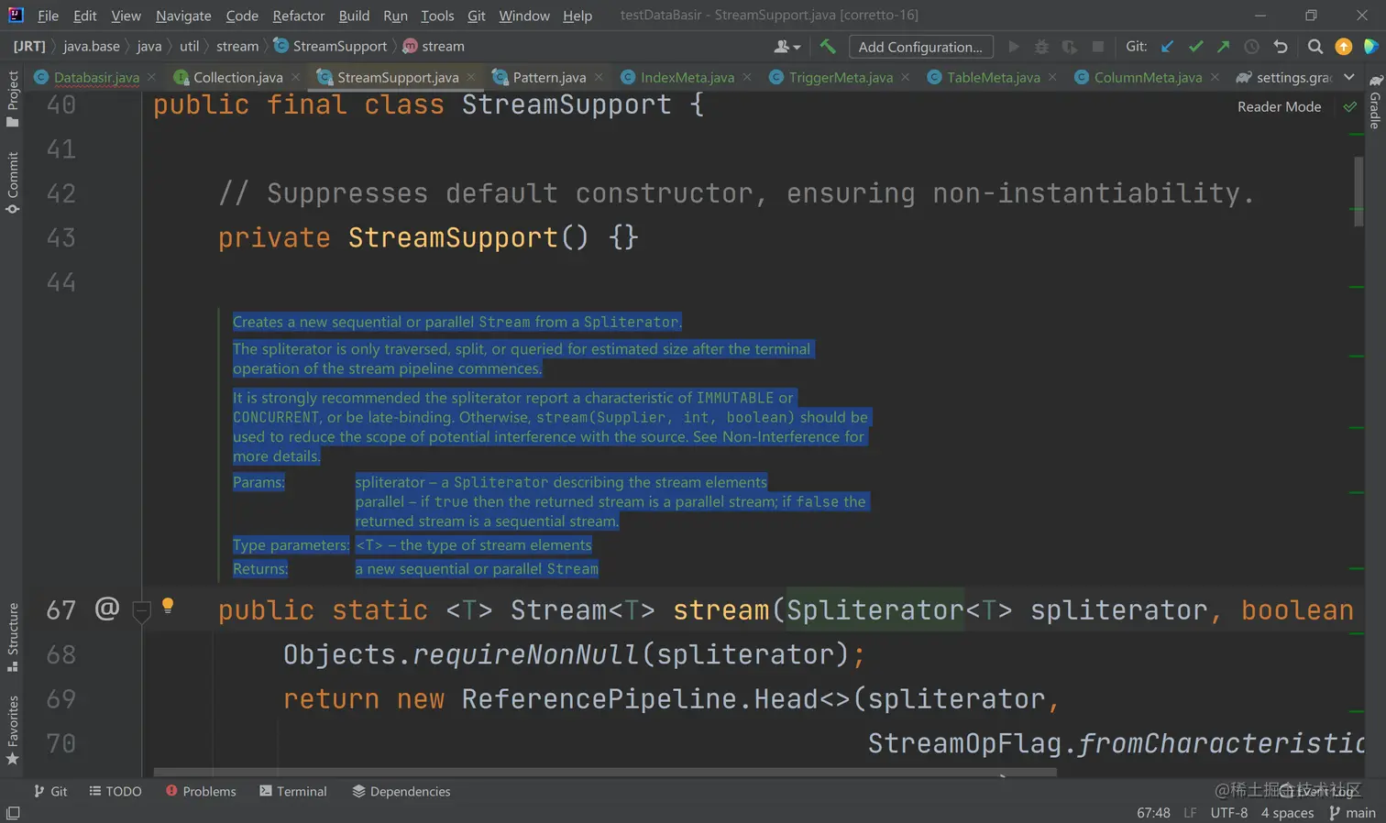Open the Git menu

(x=476, y=16)
